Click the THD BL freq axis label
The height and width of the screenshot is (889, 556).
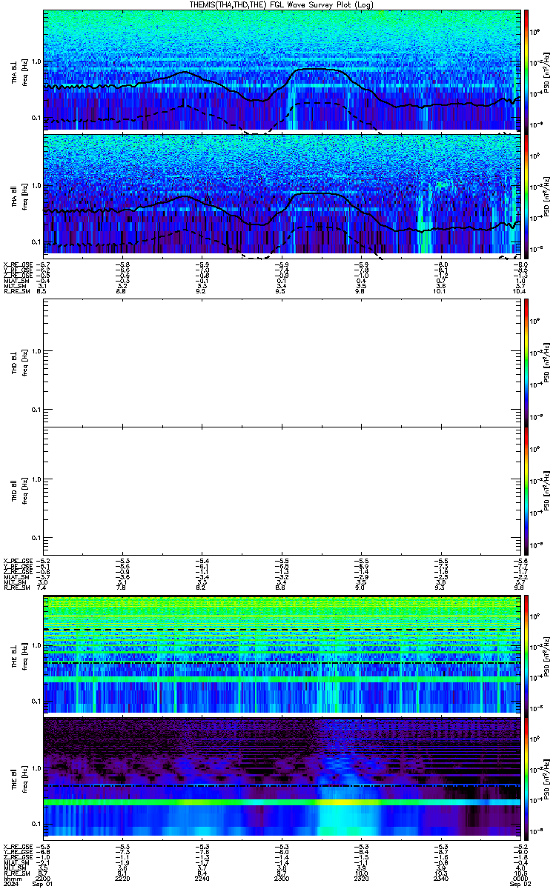tap(24, 362)
